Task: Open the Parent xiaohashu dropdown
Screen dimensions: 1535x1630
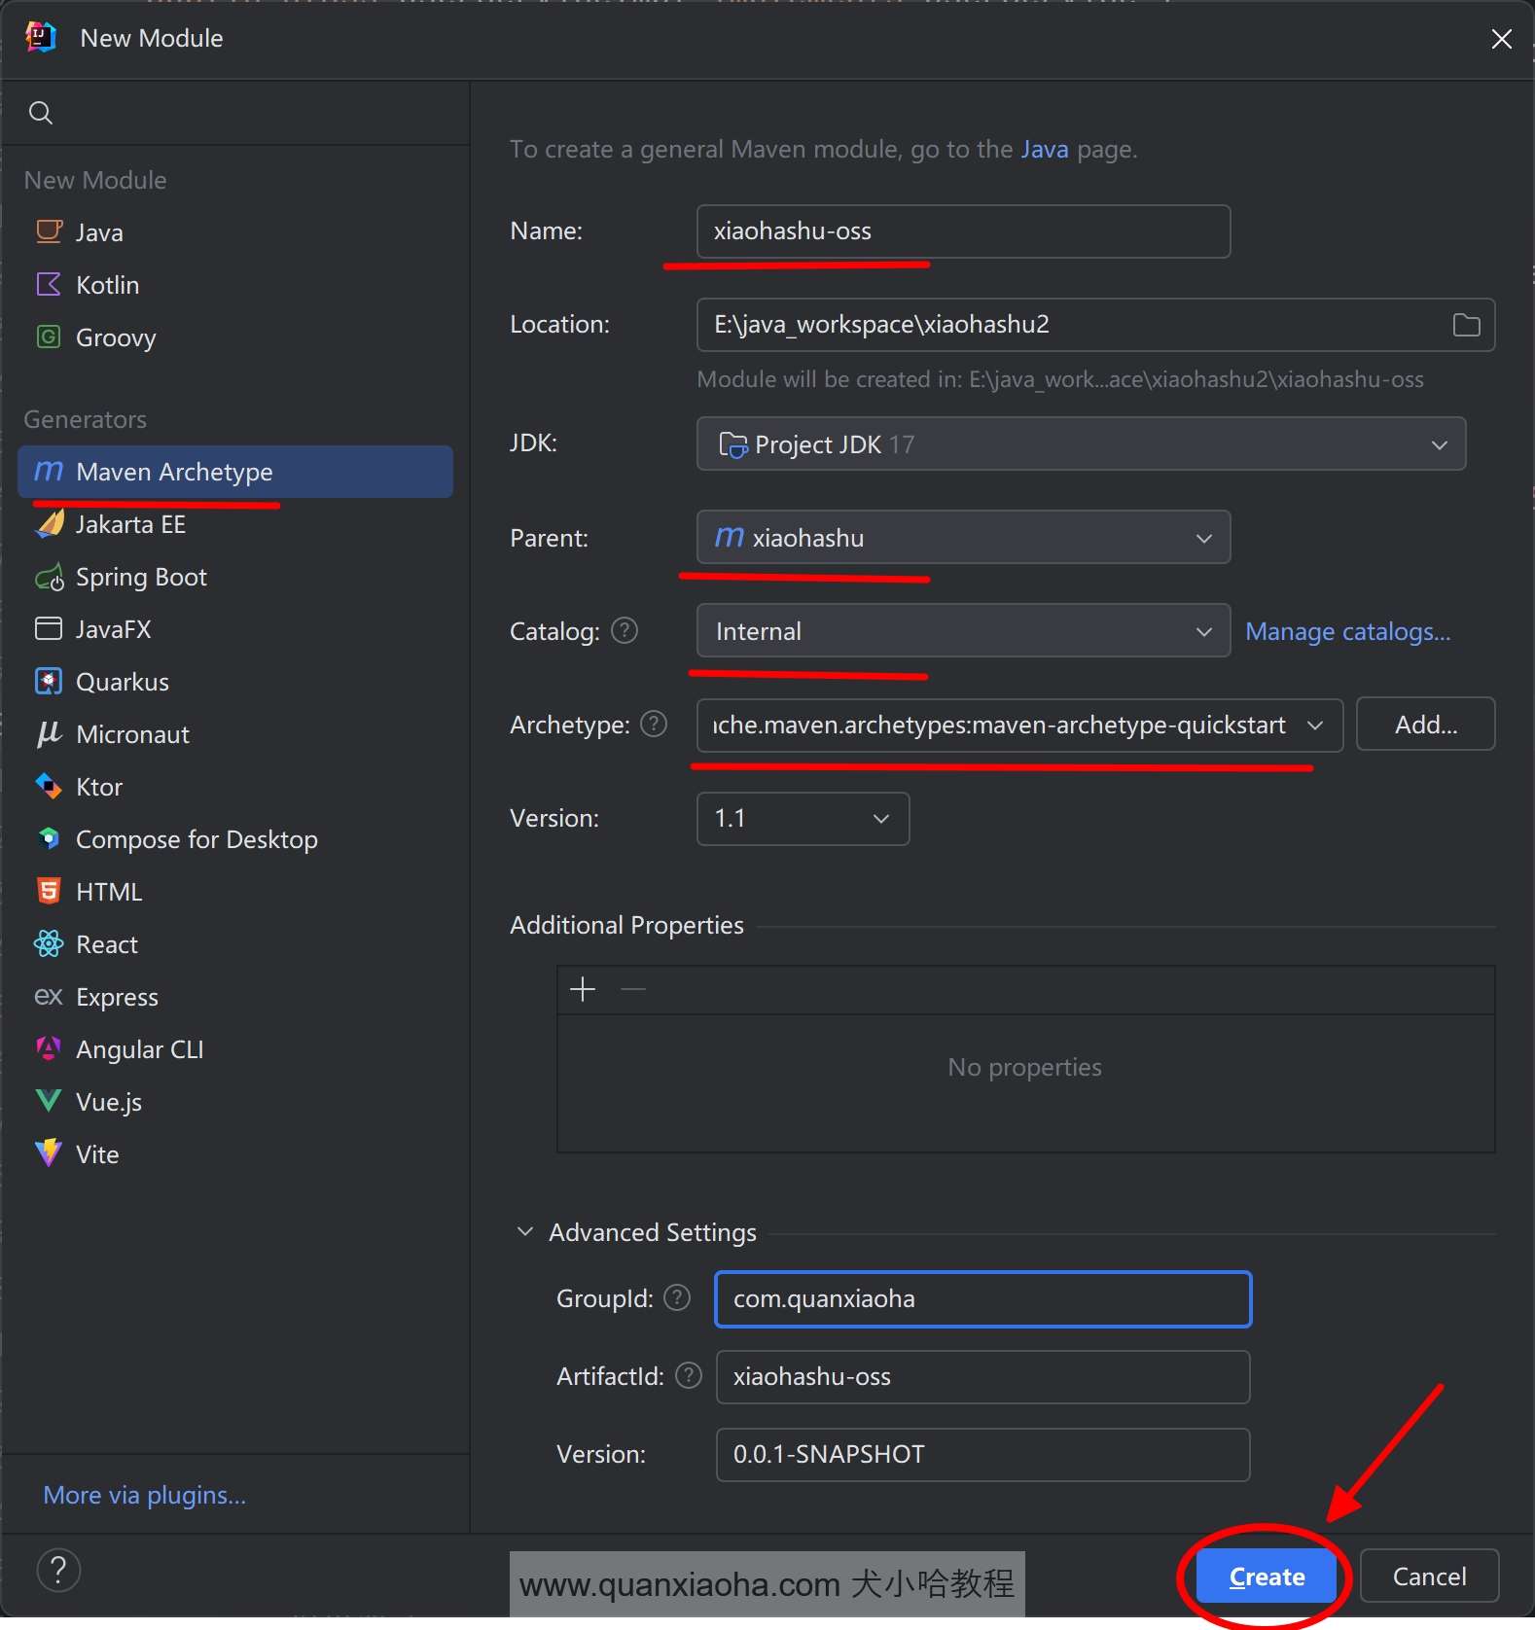Action: coord(963,538)
